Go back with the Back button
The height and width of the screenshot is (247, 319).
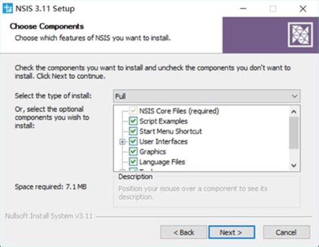(183, 232)
